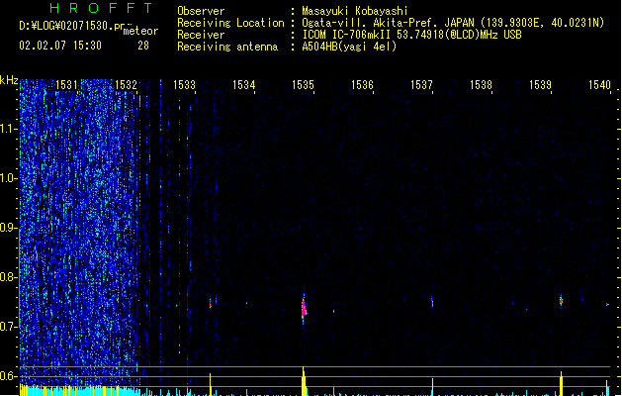Click the 1531 time axis label
This screenshot has width=622, height=396.
click(x=66, y=85)
